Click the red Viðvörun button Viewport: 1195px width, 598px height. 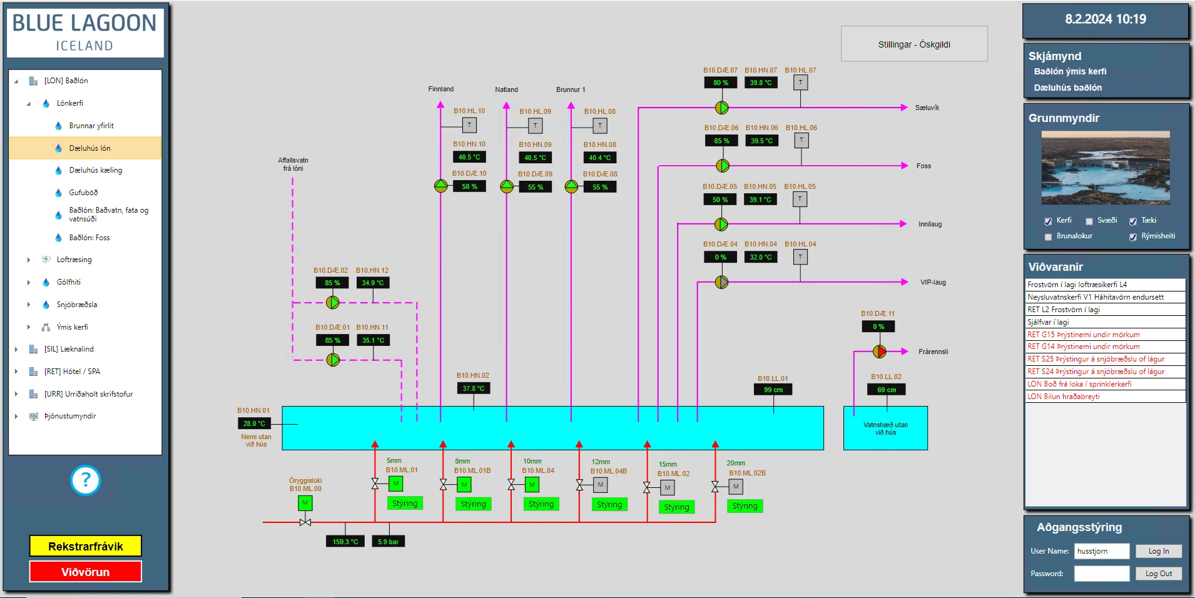[x=86, y=572]
